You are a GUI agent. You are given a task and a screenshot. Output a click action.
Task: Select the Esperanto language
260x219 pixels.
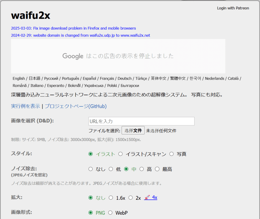[x=56, y=86]
